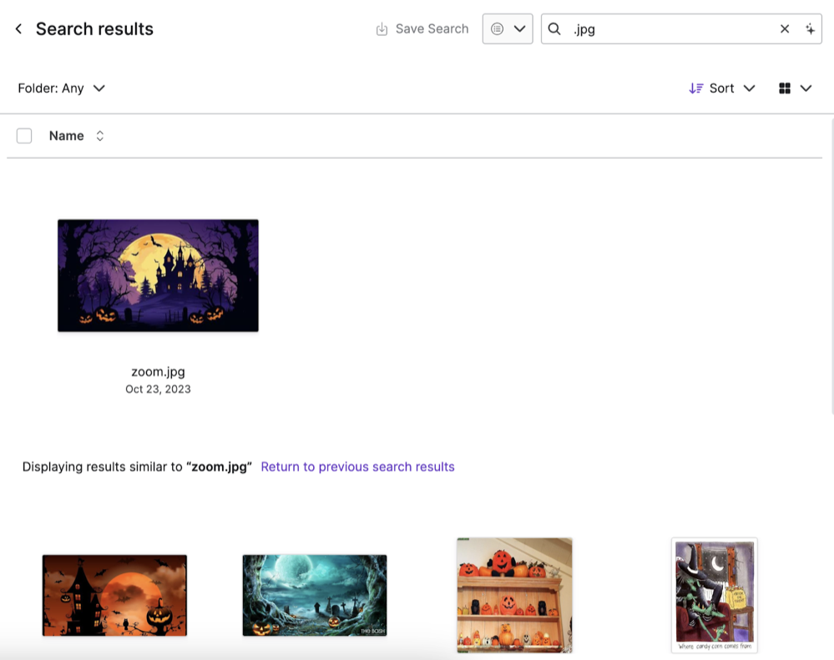Click the sort direction icon
Image resolution: width=834 pixels, height=660 pixels.
[x=695, y=88]
